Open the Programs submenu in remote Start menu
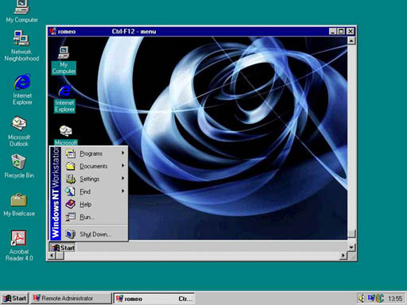Screen dimensions: 407x305 click(x=95, y=153)
